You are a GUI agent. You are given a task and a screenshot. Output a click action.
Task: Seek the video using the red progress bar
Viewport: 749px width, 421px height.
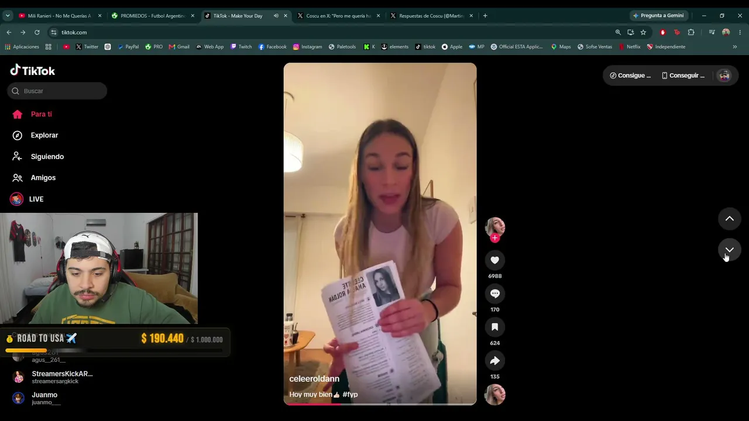click(x=380, y=404)
